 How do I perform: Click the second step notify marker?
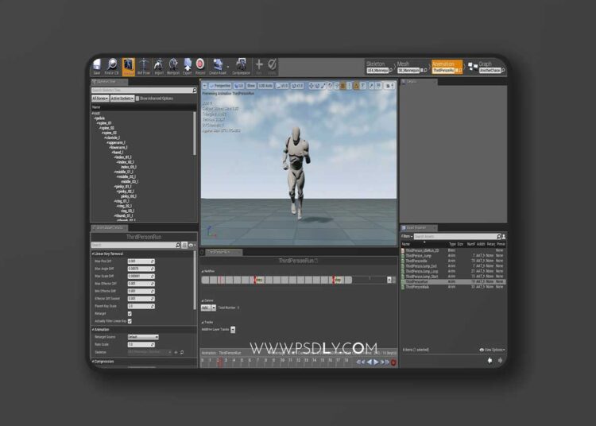[337, 280]
